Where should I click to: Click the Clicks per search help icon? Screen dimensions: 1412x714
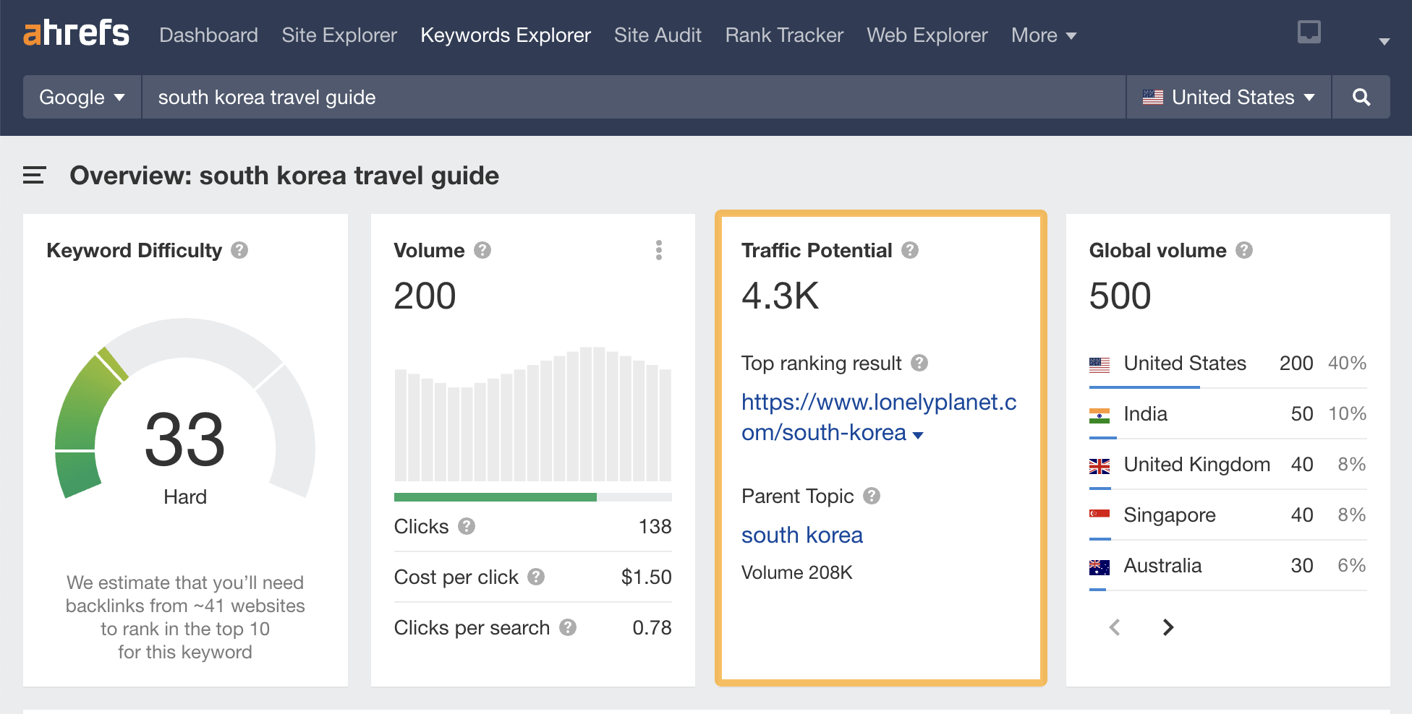567,628
